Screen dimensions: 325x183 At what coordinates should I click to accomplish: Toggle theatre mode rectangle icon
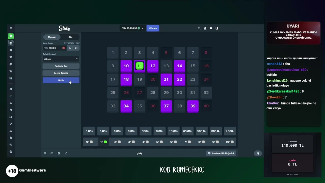coord(52,153)
